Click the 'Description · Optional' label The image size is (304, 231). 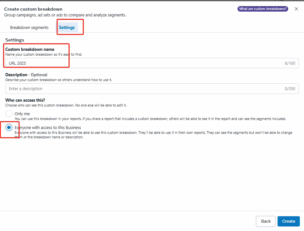click(26, 75)
